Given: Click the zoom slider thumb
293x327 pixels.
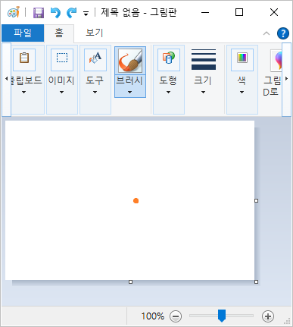Looking at the screenshot, I should (x=222, y=316).
